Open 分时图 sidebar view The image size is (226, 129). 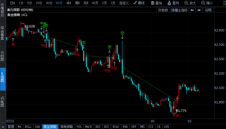pos(2,56)
